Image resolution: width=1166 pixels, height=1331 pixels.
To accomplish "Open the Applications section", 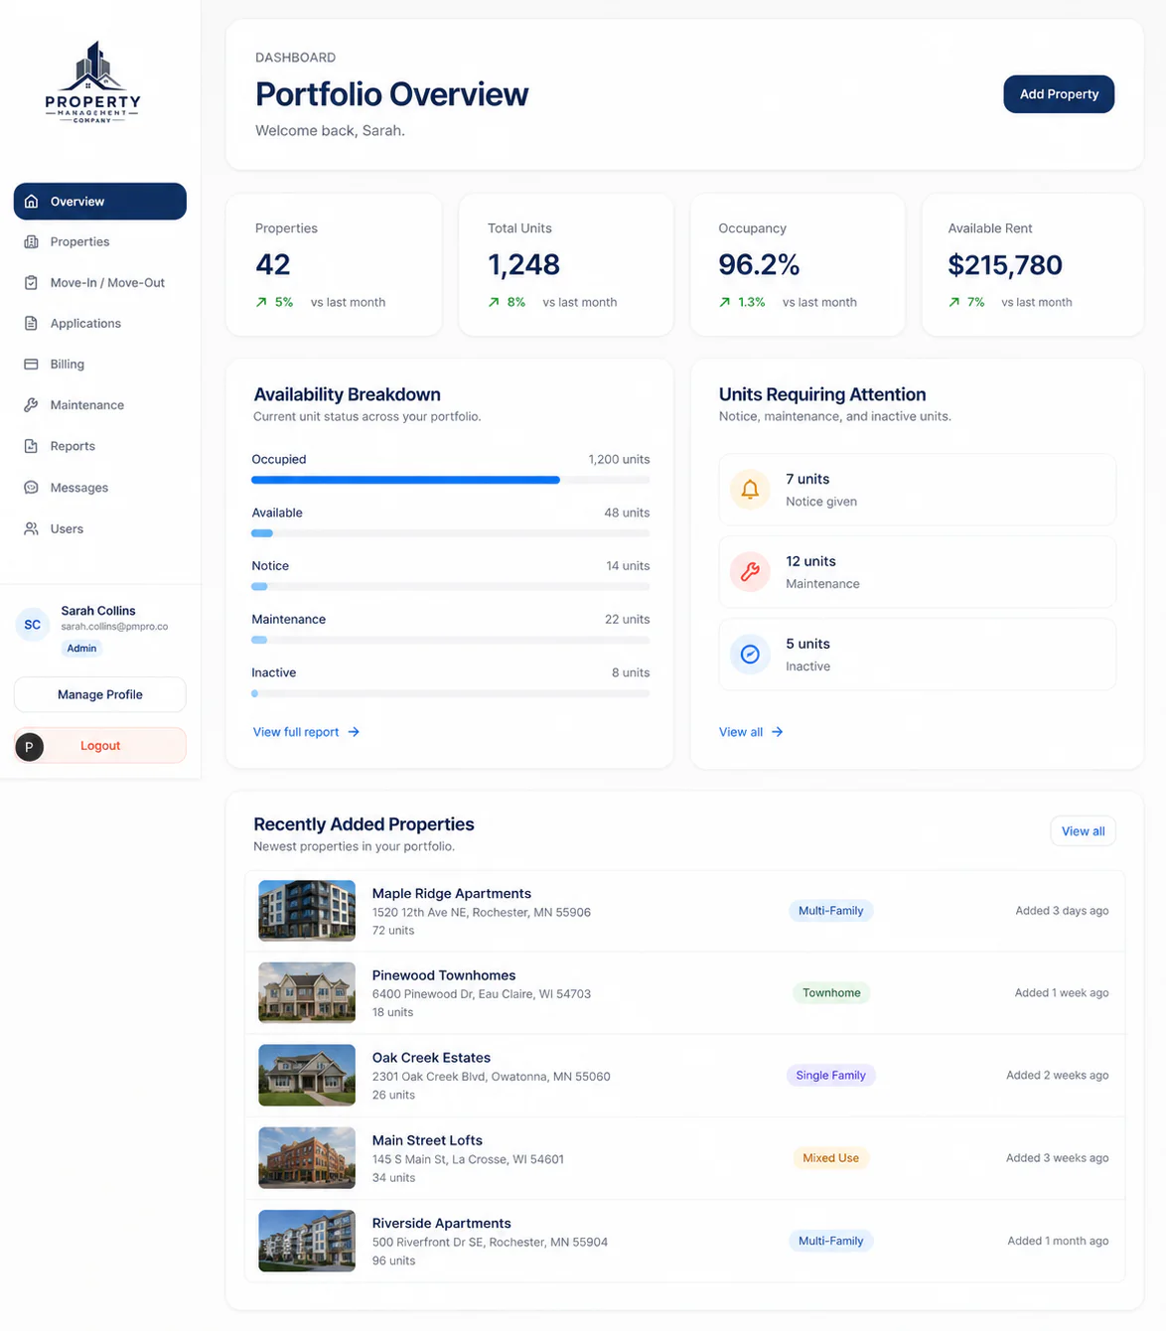I will point(100,324).
